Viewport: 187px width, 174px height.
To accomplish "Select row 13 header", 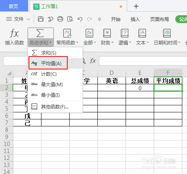I will pos(7,165).
